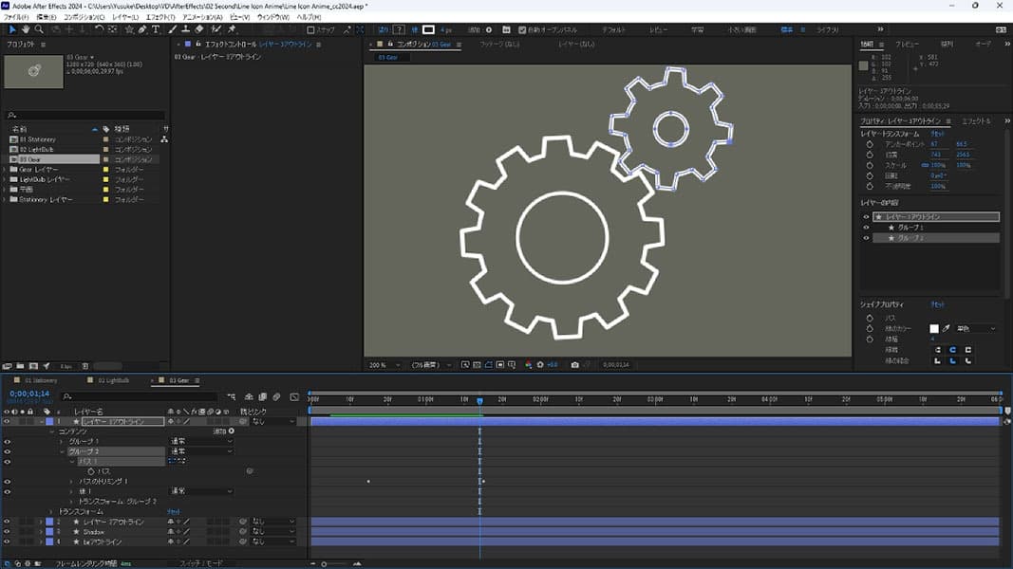
Task: Open the エフェクト(T) menu
Action: pyautogui.click(x=159, y=17)
